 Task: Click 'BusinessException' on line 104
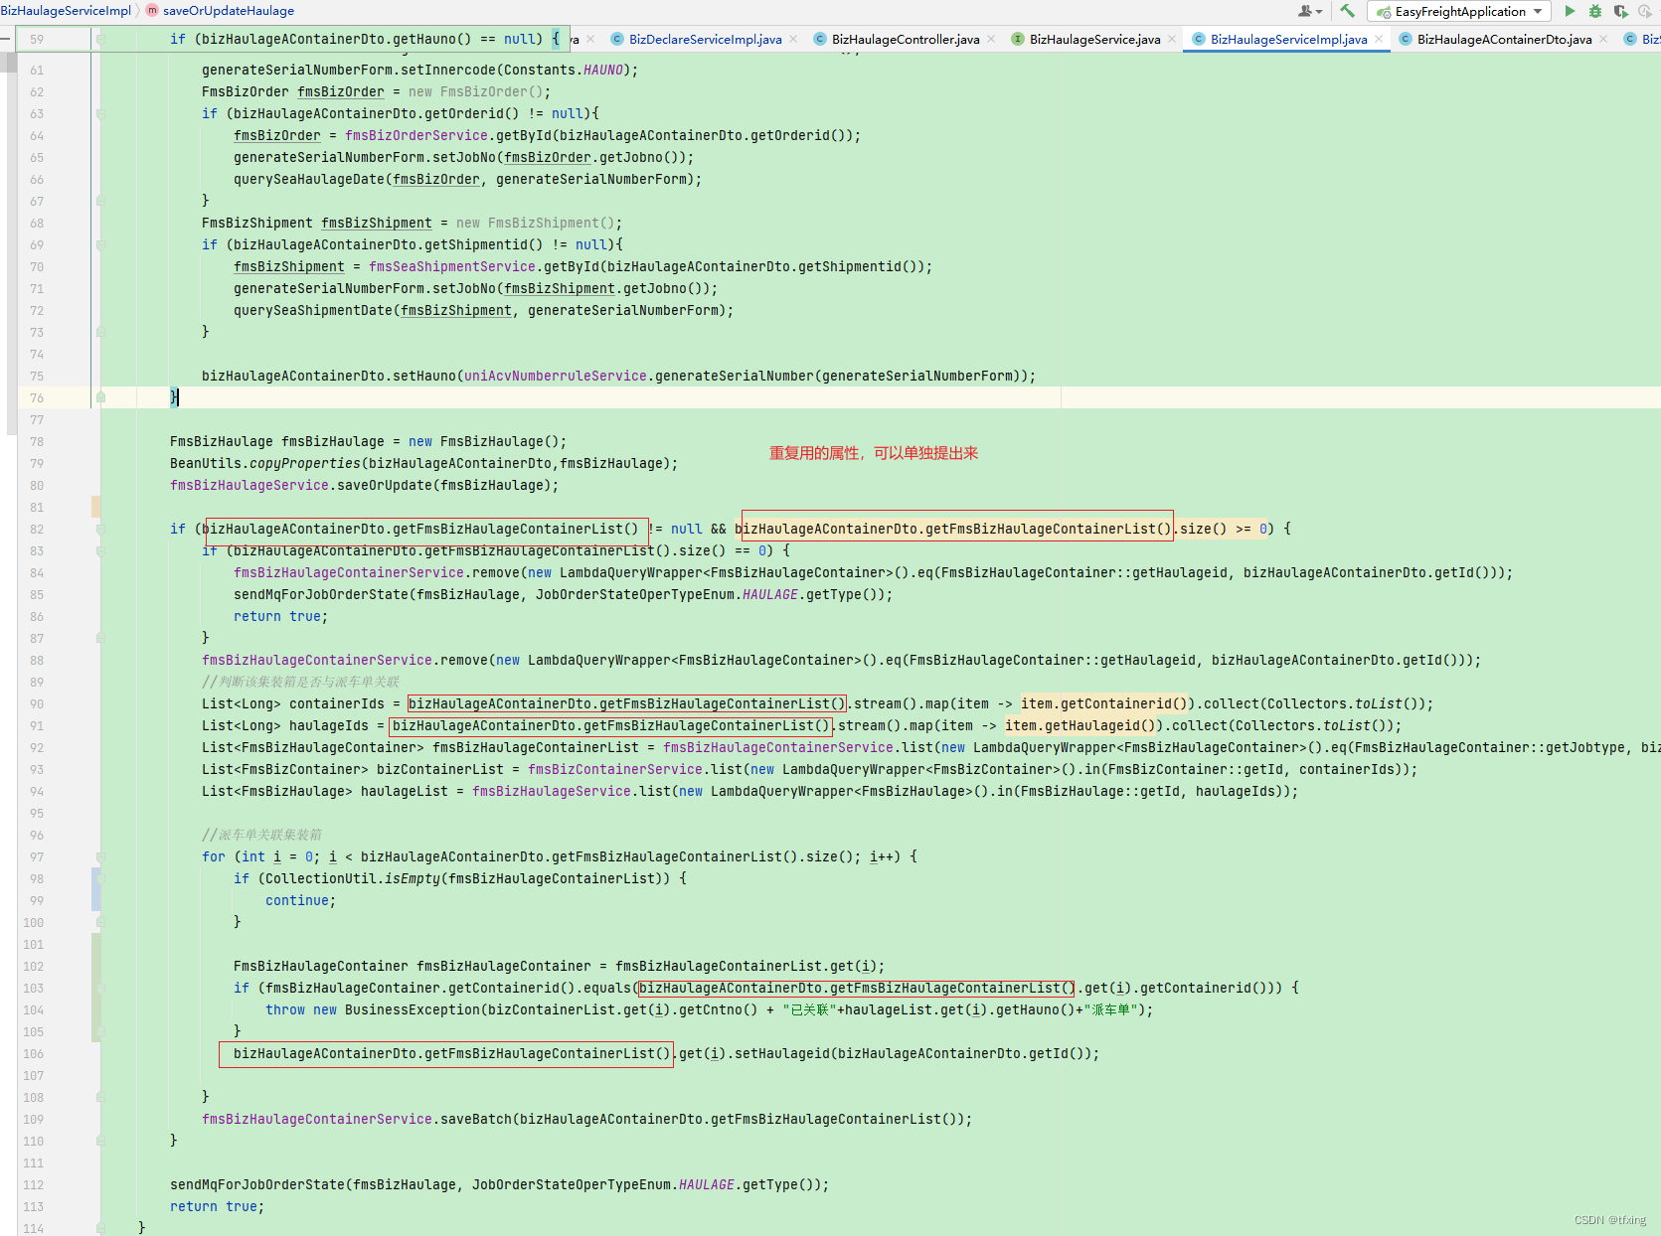pyautogui.click(x=413, y=1009)
